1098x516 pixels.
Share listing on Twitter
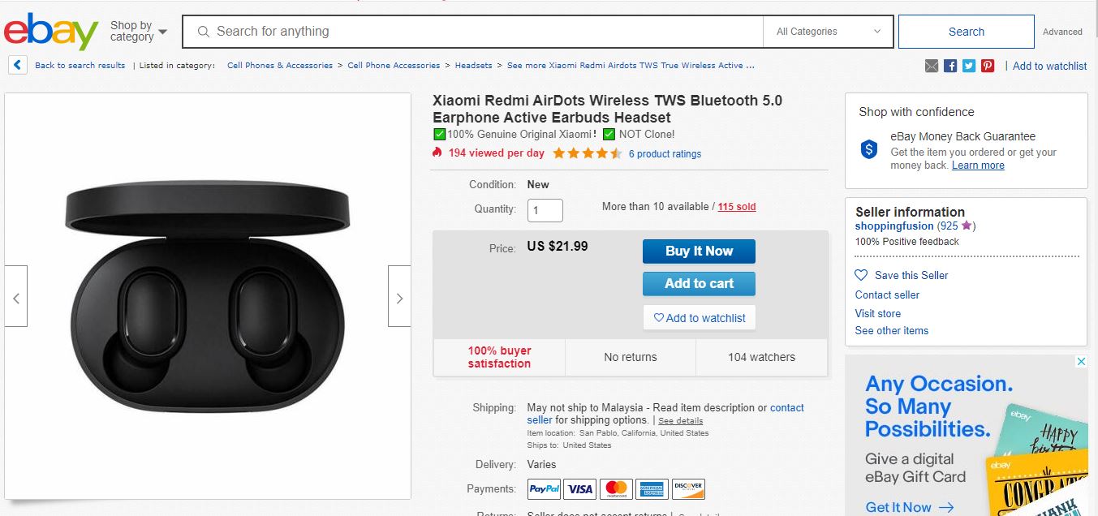tap(969, 66)
